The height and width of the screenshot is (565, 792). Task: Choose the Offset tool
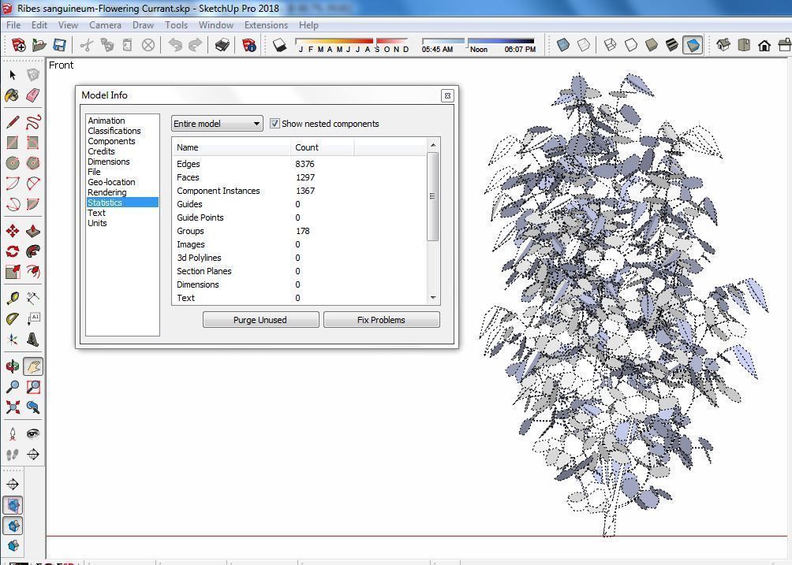[x=33, y=272]
